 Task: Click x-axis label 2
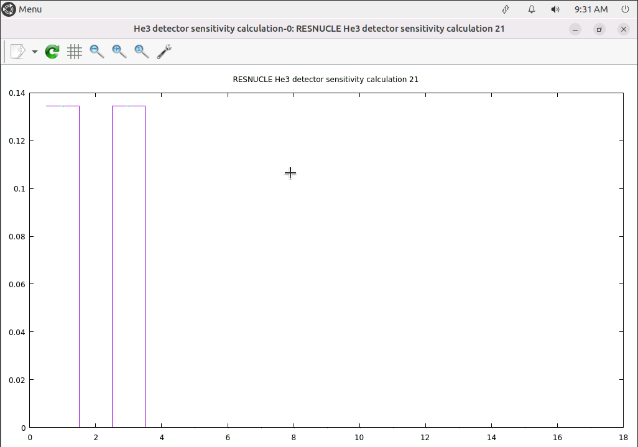(96, 438)
